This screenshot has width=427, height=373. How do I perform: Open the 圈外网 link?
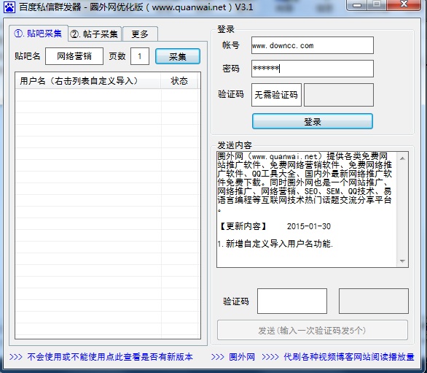pyautogui.click(x=242, y=357)
